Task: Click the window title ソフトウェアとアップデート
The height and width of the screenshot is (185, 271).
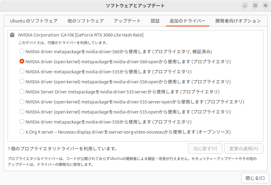Action: click(135, 6)
